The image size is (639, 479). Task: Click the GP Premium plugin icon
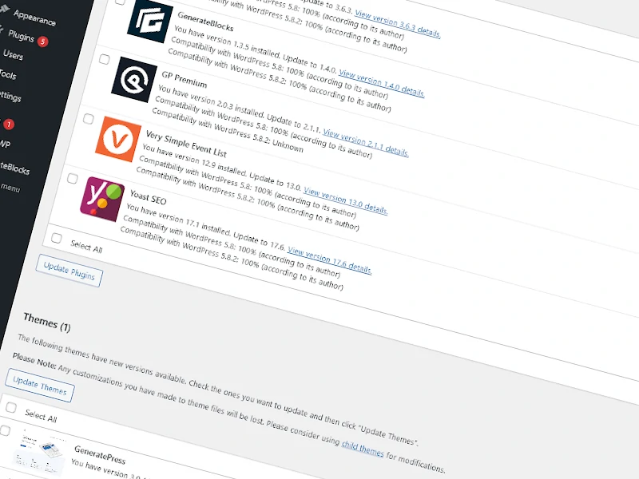pyautogui.click(x=134, y=79)
